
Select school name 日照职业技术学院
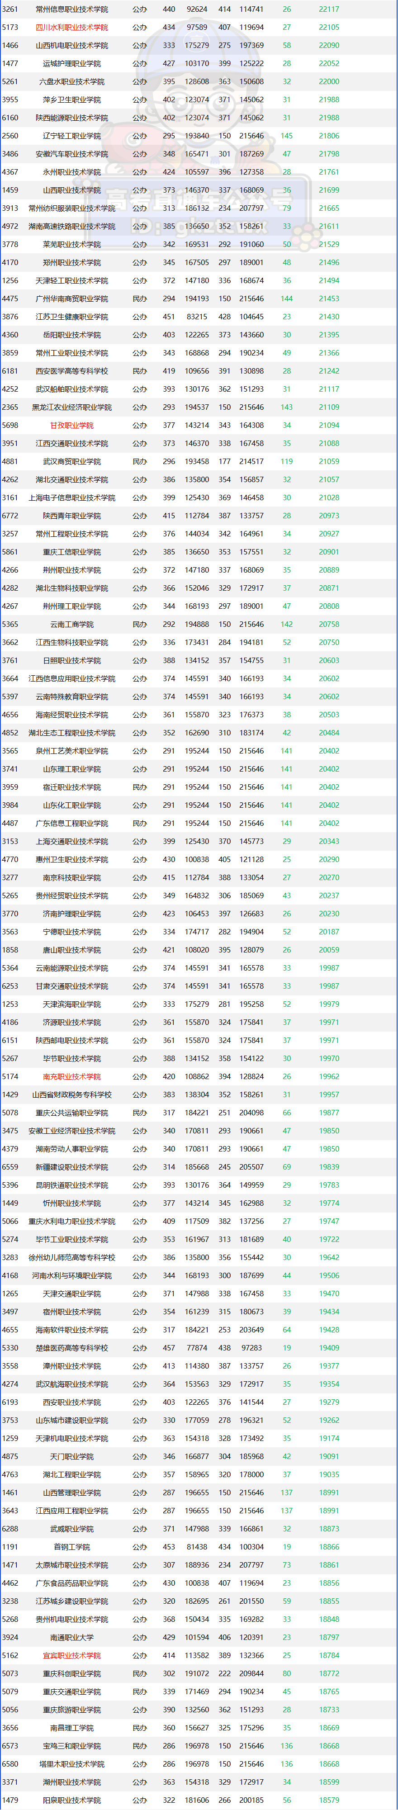click(x=72, y=660)
